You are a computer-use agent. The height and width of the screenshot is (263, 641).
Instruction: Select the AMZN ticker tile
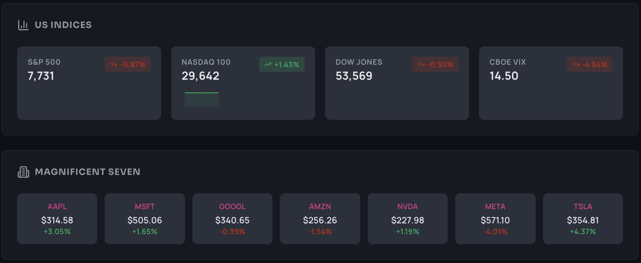[320, 219]
